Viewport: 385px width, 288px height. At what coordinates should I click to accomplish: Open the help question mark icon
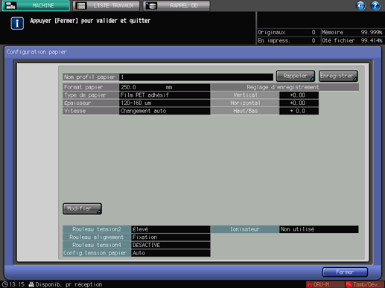coord(375,5)
